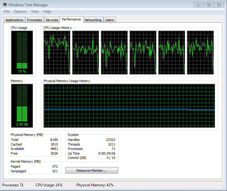227x191 pixels.
Task: Click the status bar CPU Usage: 14% entry
Action: (49, 185)
